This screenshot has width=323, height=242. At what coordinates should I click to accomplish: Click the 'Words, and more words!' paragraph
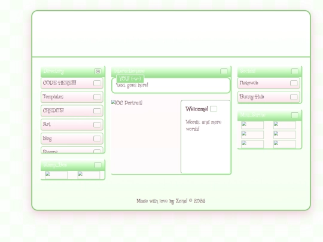(203, 125)
